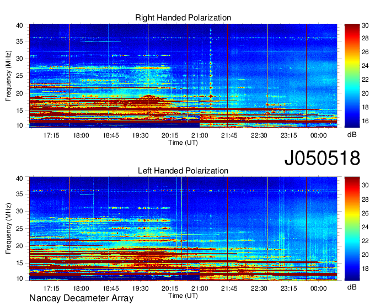Click the 18:45 tick under Right Handed plot
375x305 pixels.
tap(111, 135)
